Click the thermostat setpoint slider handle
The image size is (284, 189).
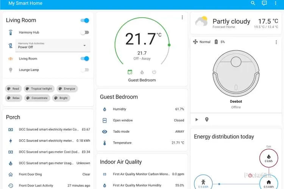[169, 45]
